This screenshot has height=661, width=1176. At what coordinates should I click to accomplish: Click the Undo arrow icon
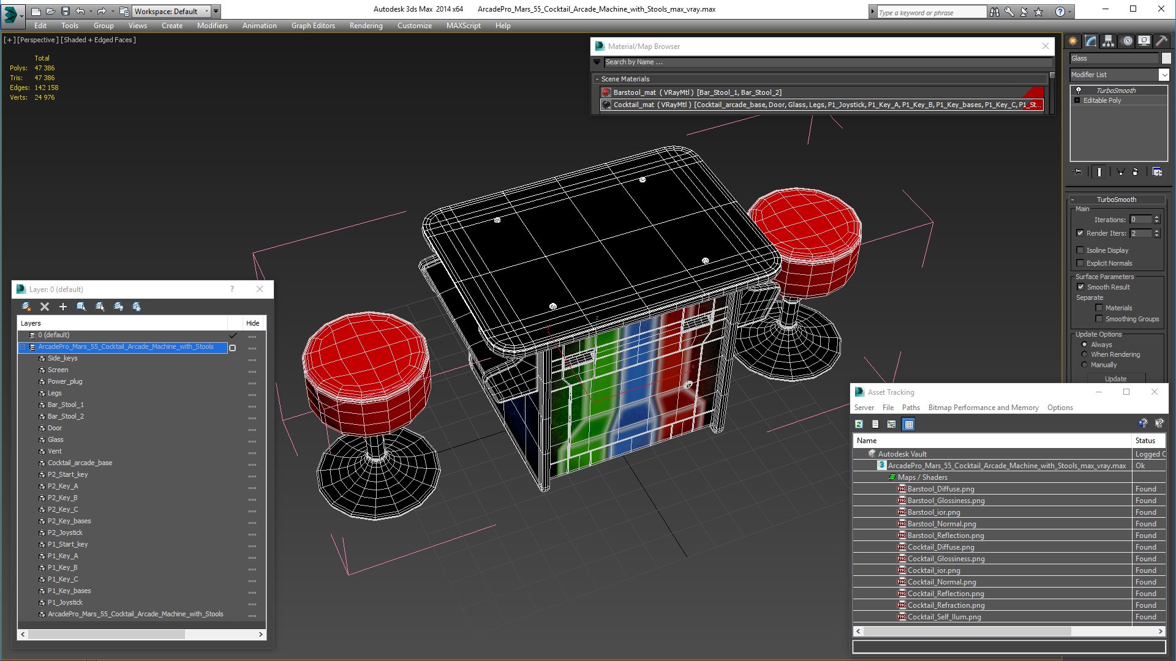80,11
